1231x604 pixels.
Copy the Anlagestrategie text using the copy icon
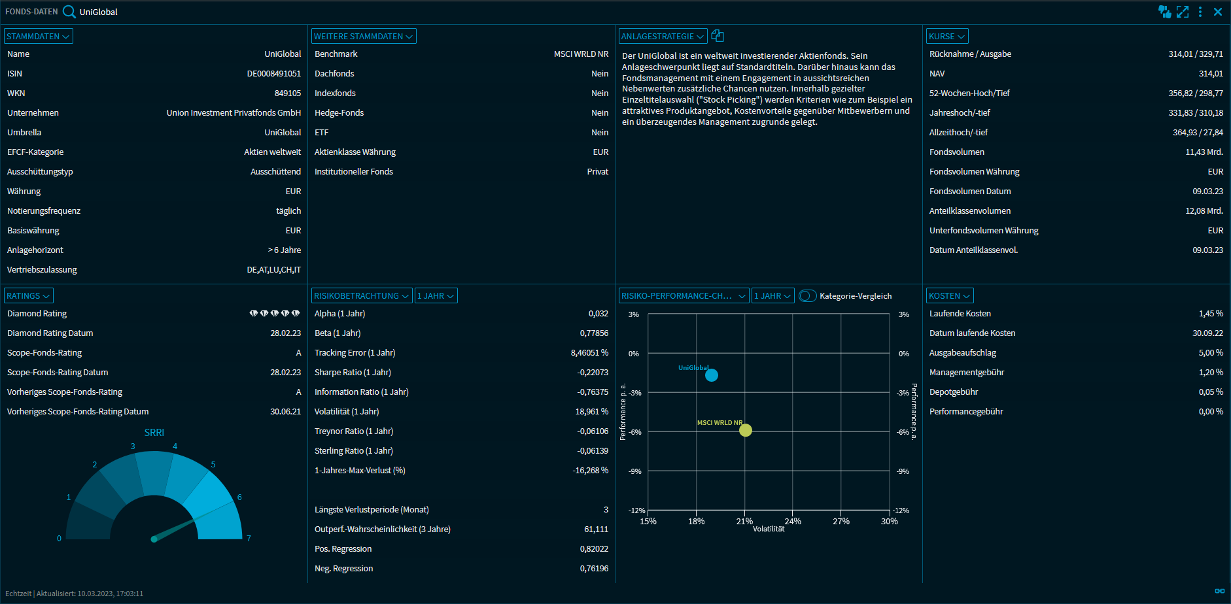coord(718,36)
